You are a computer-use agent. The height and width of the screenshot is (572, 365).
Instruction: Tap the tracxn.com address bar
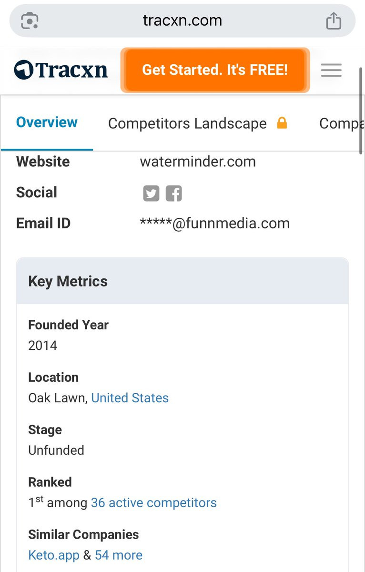pyautogui.click(x=182, y=20)
